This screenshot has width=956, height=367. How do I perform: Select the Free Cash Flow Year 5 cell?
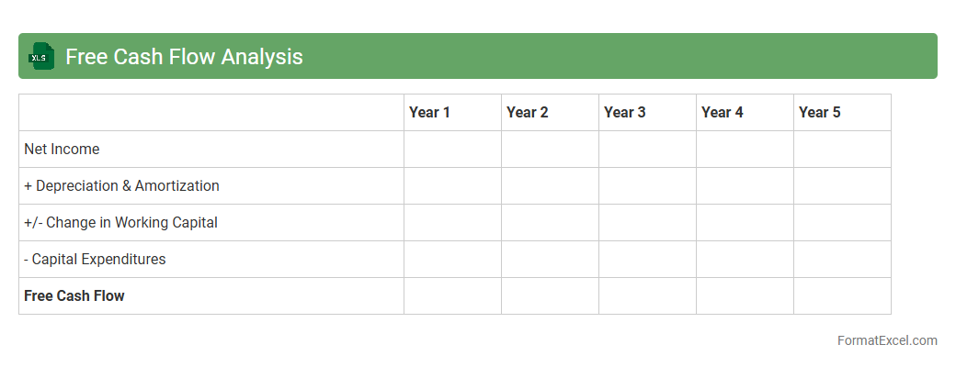[x=842, y=295]
